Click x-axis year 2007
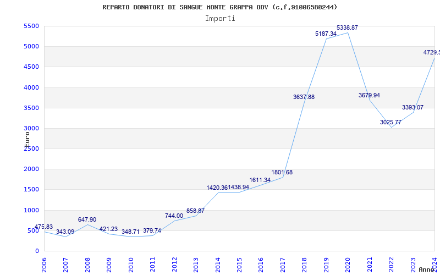 coord(66,265)
